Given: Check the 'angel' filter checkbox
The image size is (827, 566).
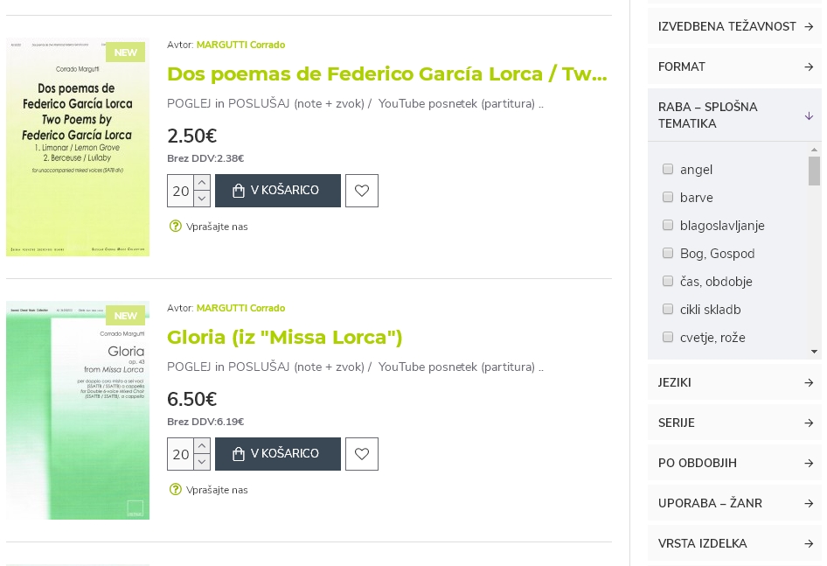Looking at the screenshot, I should 668,170.
